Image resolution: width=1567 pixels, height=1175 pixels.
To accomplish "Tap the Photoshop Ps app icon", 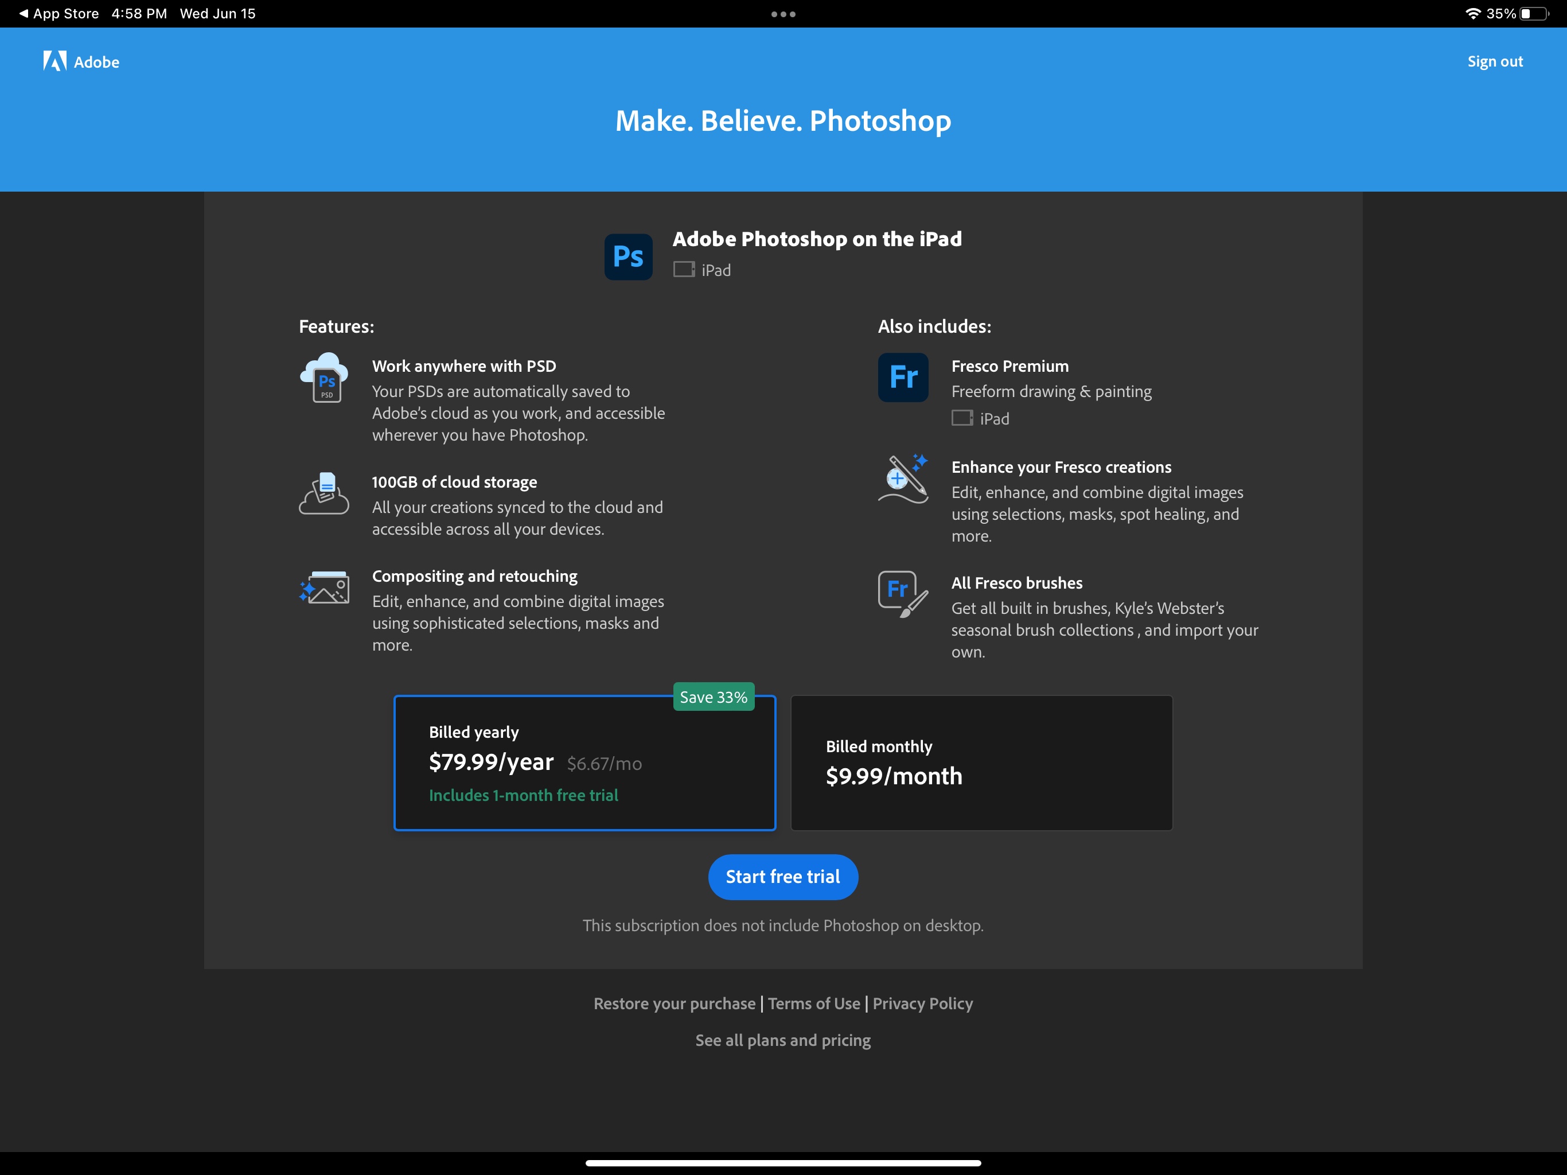I will pyautogui.click(x=627, y=256).
